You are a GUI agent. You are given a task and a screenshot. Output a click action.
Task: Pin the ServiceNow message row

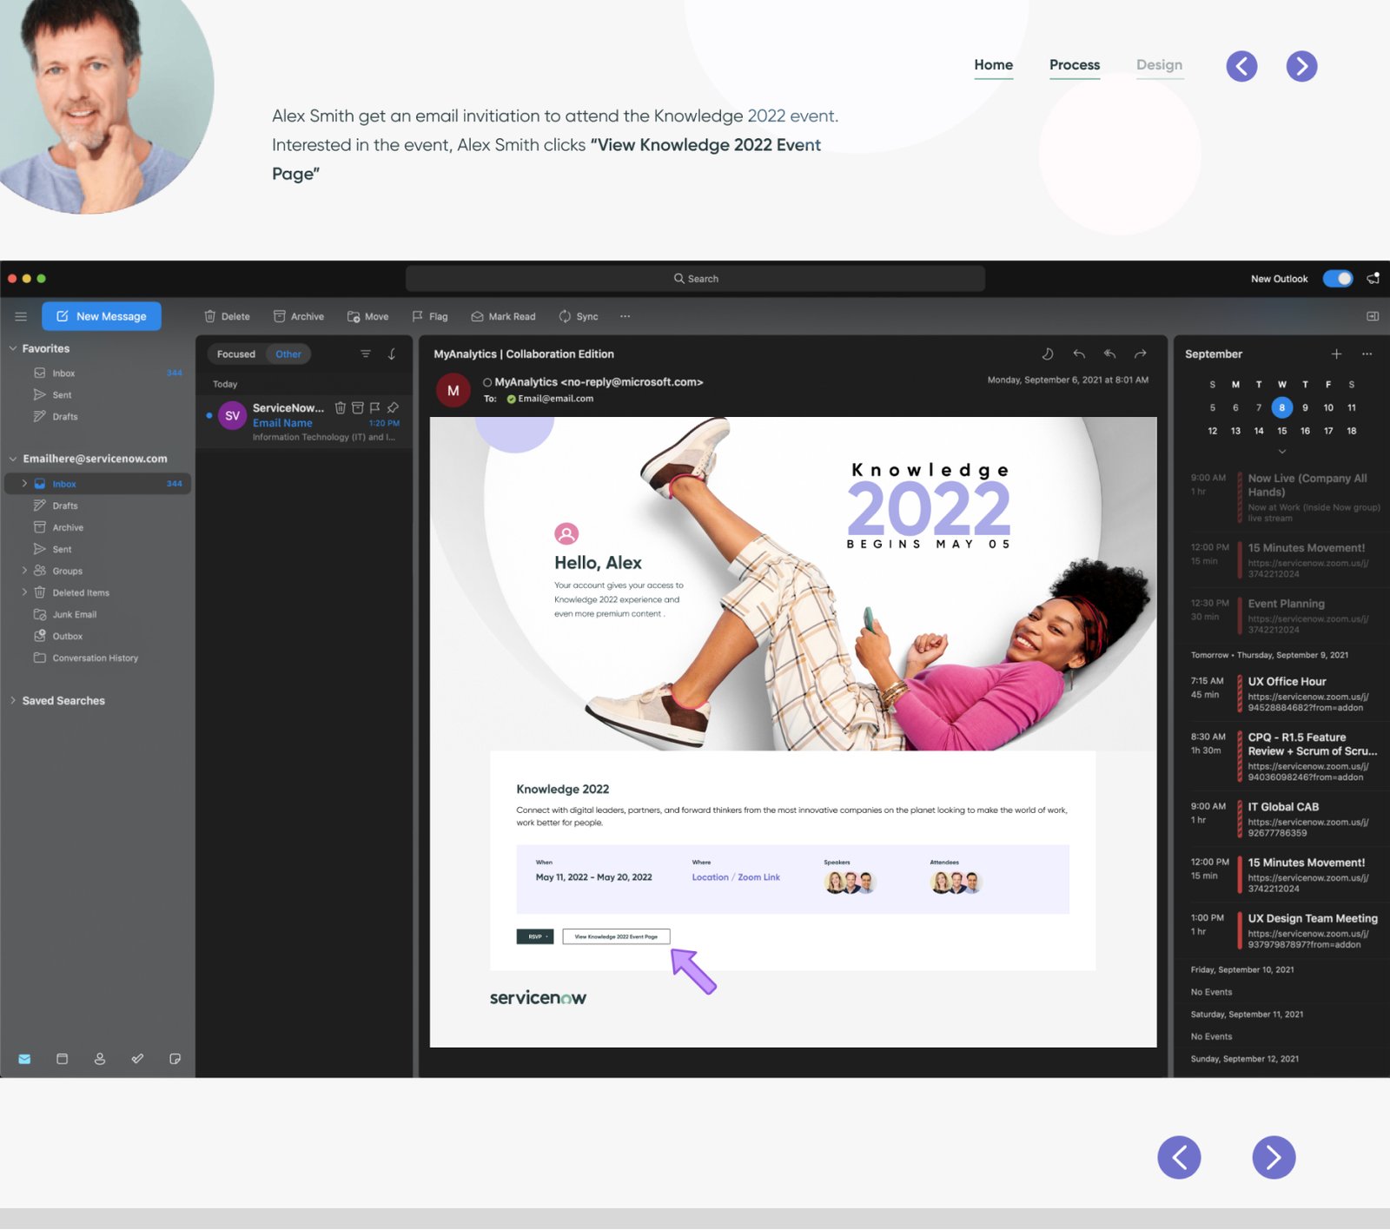[x=393, y=407]
